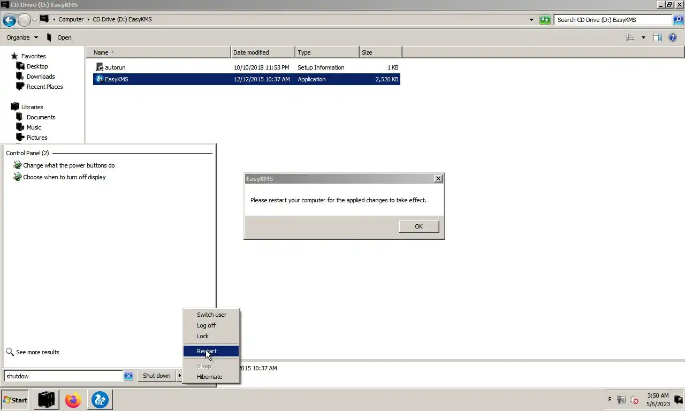
Task: Select CD Drive (D:) EasyKMS breadcrumb
Action: coord(122,19)
